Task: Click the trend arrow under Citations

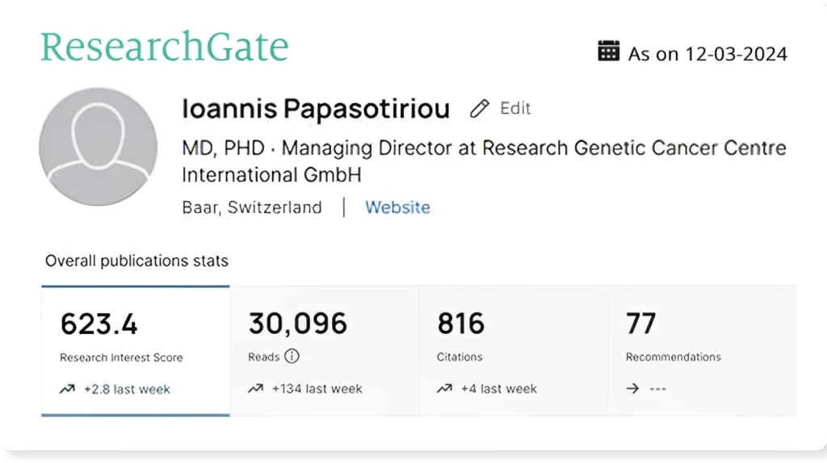Action: 444,389
